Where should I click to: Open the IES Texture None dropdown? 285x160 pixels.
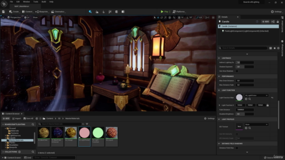click(x=256, y=124)
